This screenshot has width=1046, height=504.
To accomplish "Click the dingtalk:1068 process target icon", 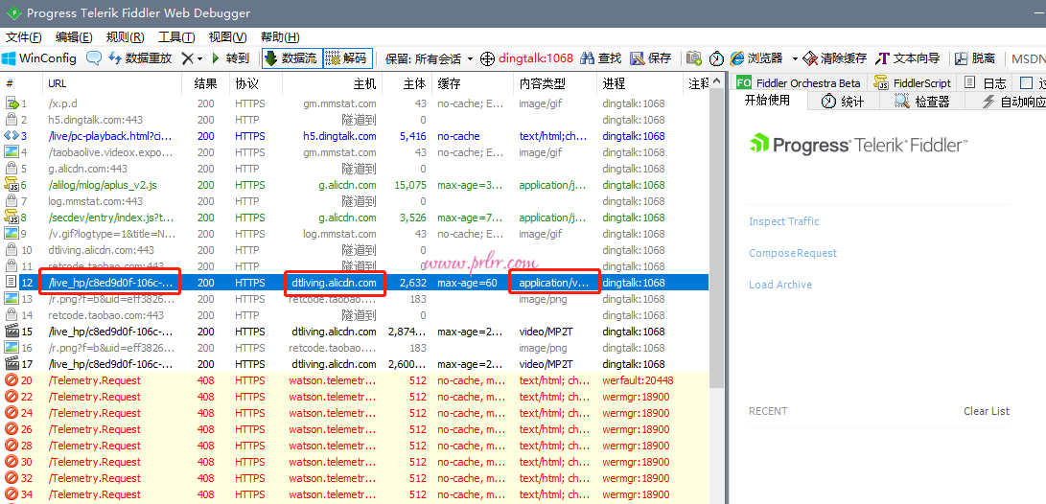I will click(x=488, y=58).
